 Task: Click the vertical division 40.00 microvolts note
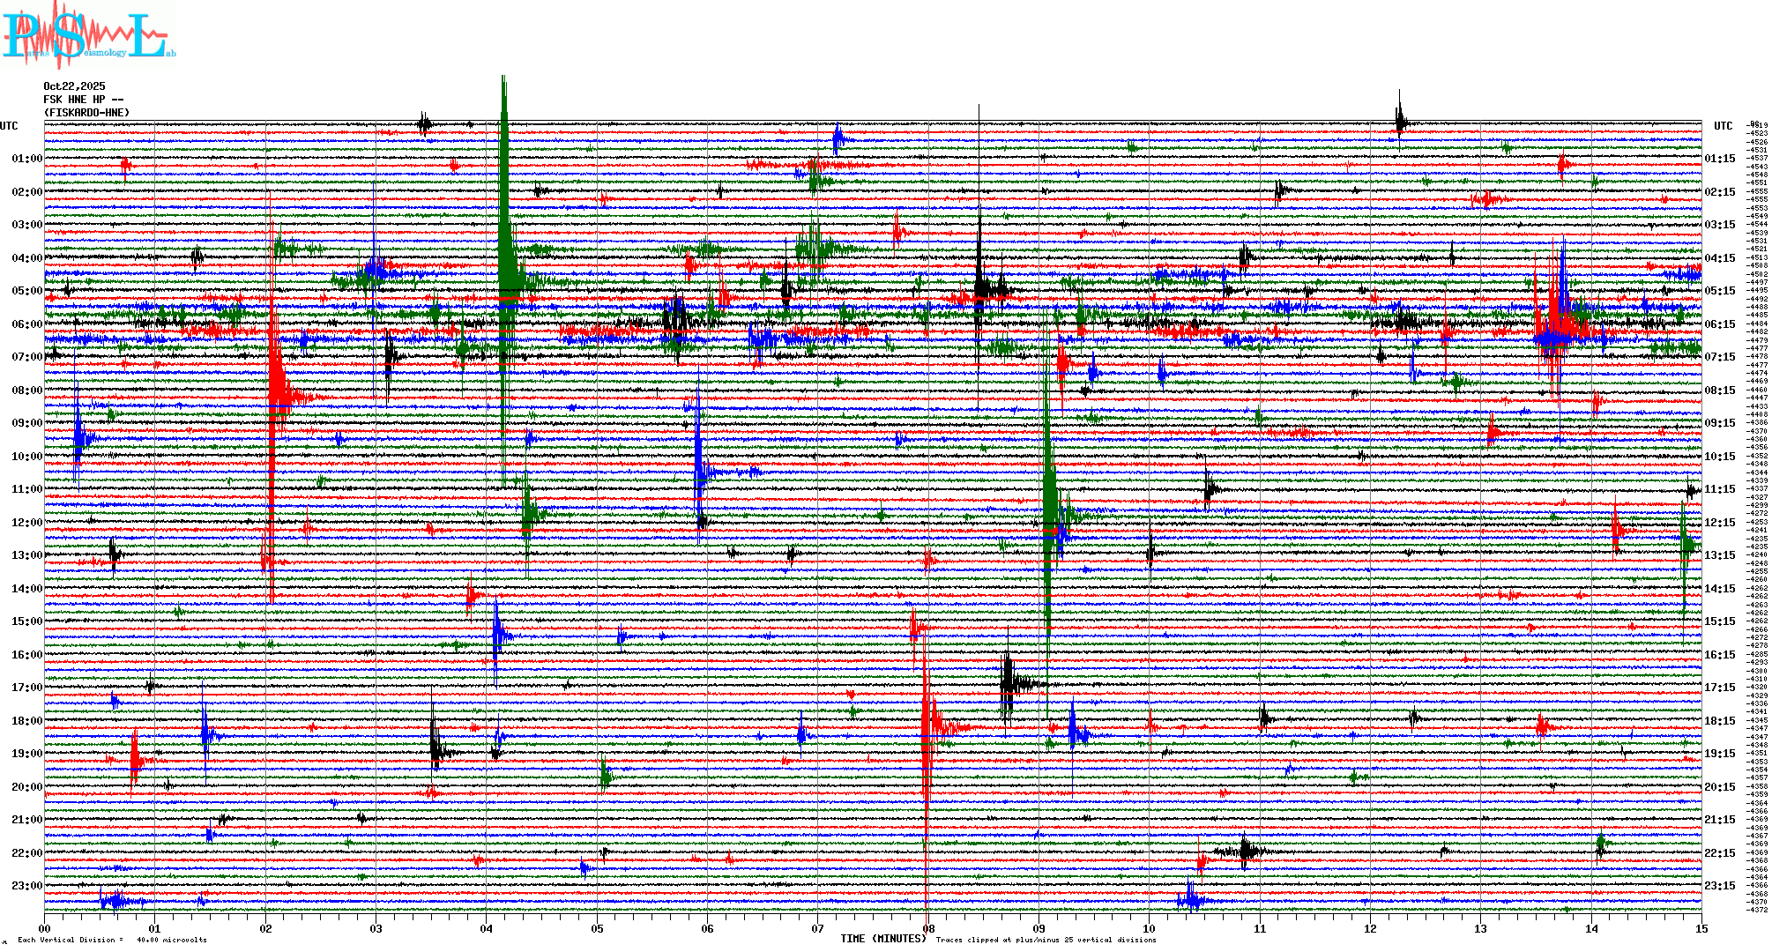pyautogui.click(x=112, y=940)
